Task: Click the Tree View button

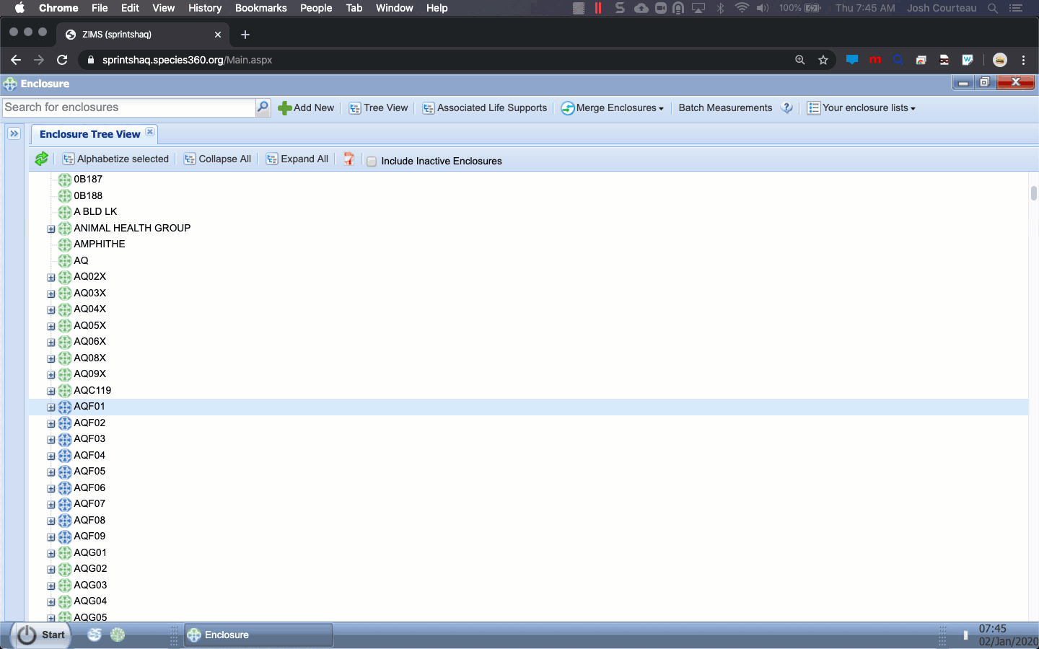Action: [379, 107]
